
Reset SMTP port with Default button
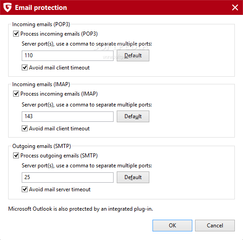[x=133, y=177]
